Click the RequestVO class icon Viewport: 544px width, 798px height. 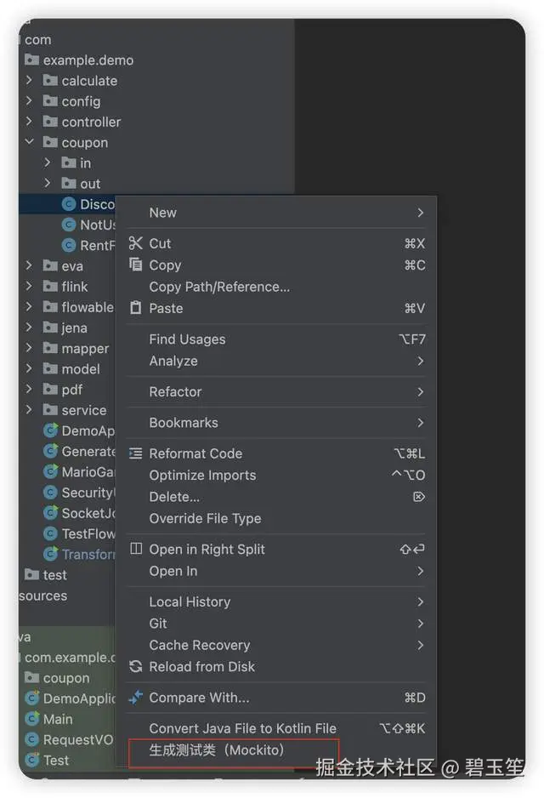[x=31, y=739]
